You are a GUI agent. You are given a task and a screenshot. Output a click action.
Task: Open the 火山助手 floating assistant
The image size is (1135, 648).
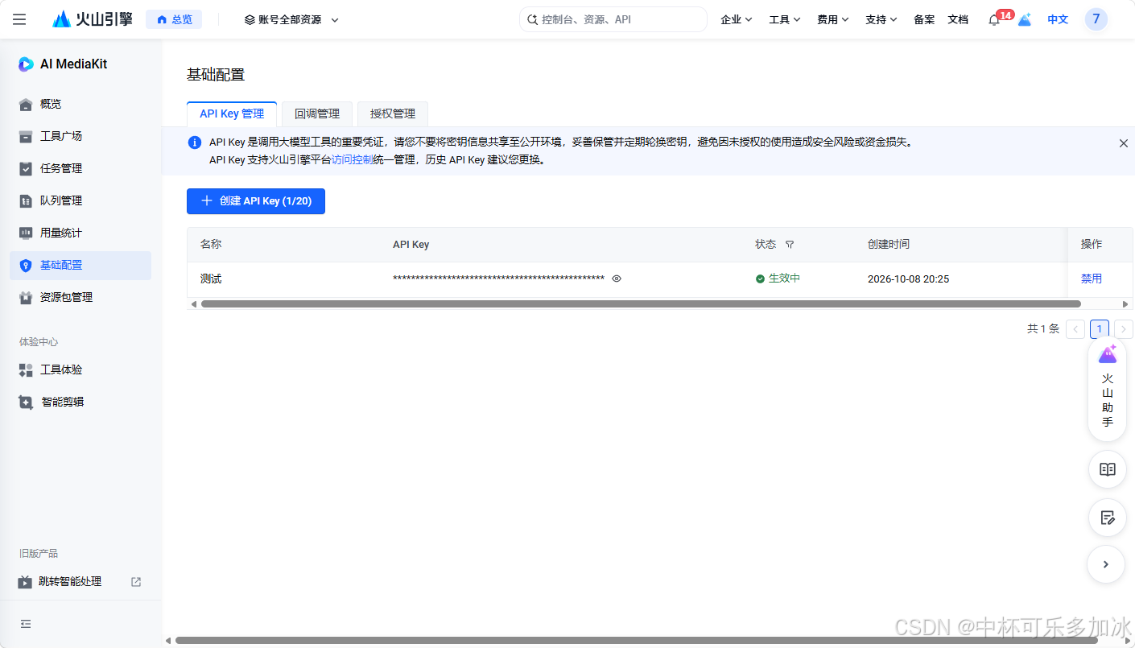coord(1108,390)
